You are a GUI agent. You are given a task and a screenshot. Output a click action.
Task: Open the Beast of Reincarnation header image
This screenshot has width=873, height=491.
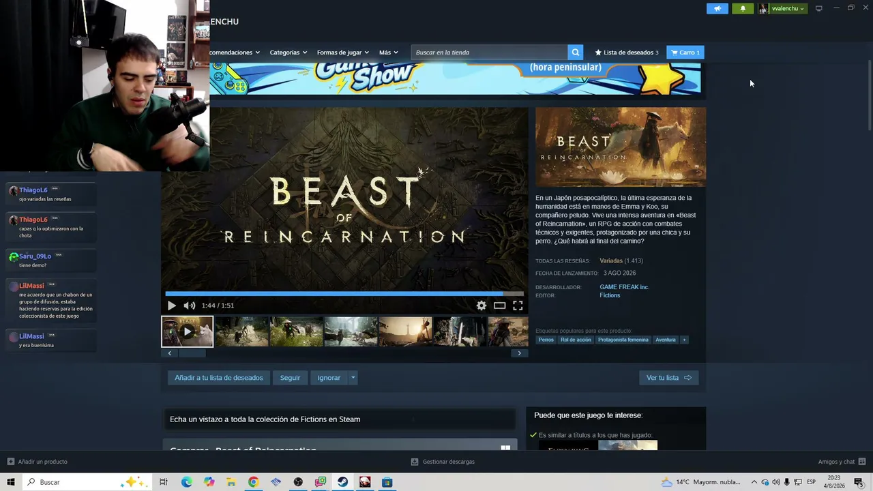(x=621, y=147)
